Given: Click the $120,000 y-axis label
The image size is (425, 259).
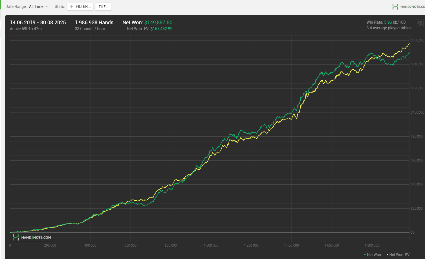Looking at the screenshot, I should (418, 88).
